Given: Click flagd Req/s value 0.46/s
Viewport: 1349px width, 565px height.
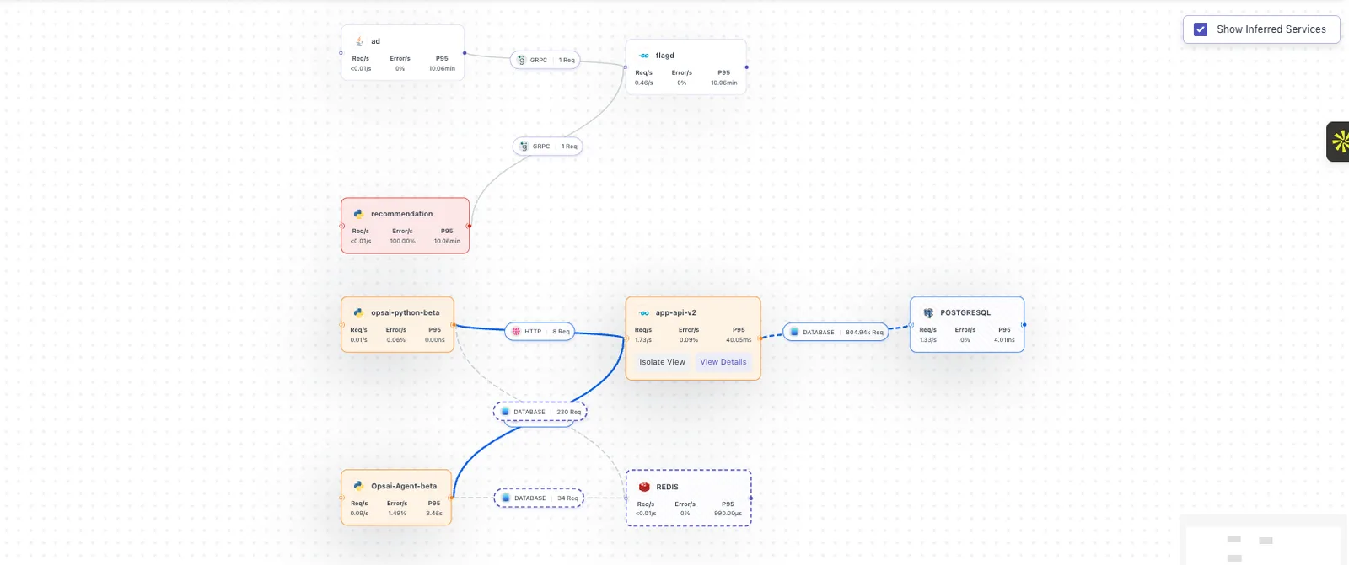Looking at the screenshot, I should [644, 83].
